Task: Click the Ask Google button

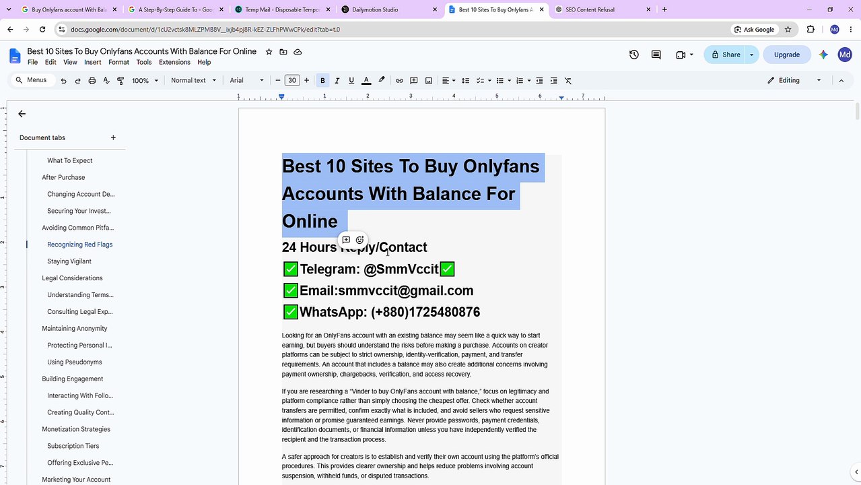Action: 754,30
